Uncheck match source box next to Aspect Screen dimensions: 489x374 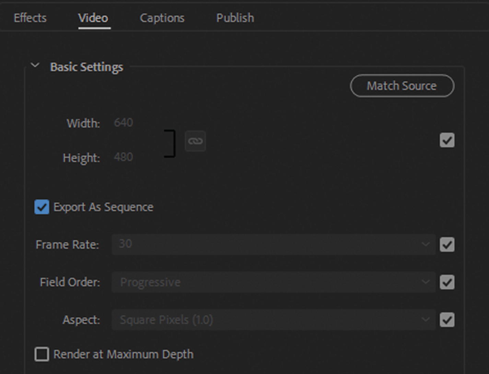tap(447, 320)
